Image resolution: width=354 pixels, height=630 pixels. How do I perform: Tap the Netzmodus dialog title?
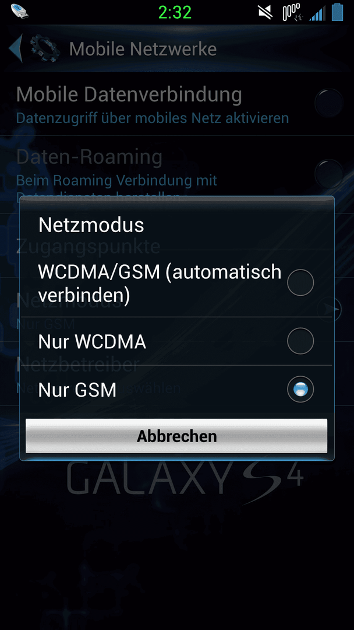click(x=91, y=225)
